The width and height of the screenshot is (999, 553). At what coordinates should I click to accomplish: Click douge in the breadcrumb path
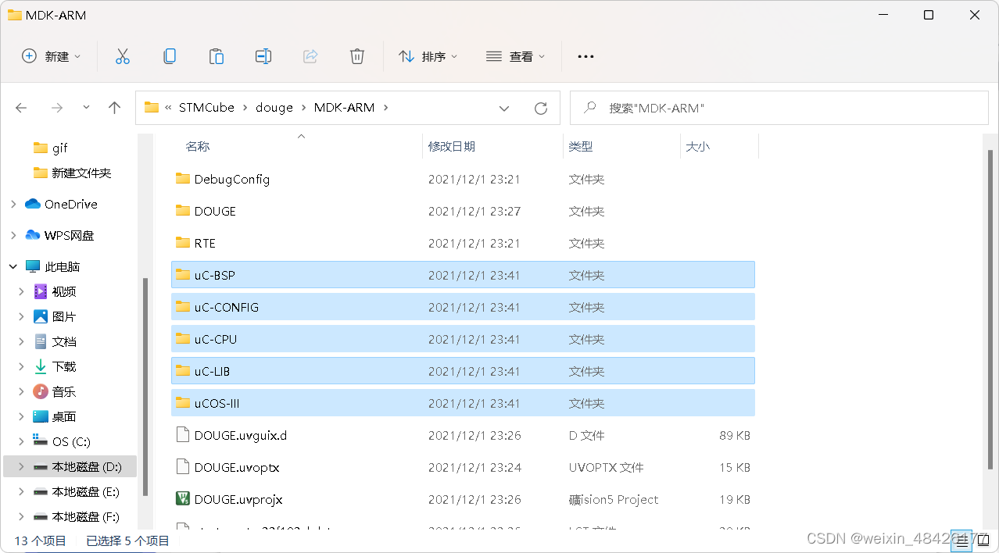pyautogui.click(x=274, y=108)
